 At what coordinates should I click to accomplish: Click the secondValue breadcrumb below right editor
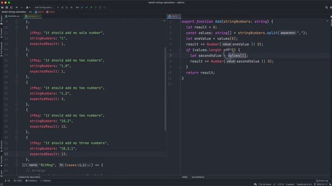pos(198,177)
